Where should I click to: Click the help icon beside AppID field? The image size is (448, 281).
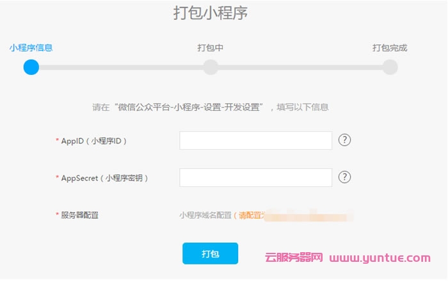pos(345,140)
